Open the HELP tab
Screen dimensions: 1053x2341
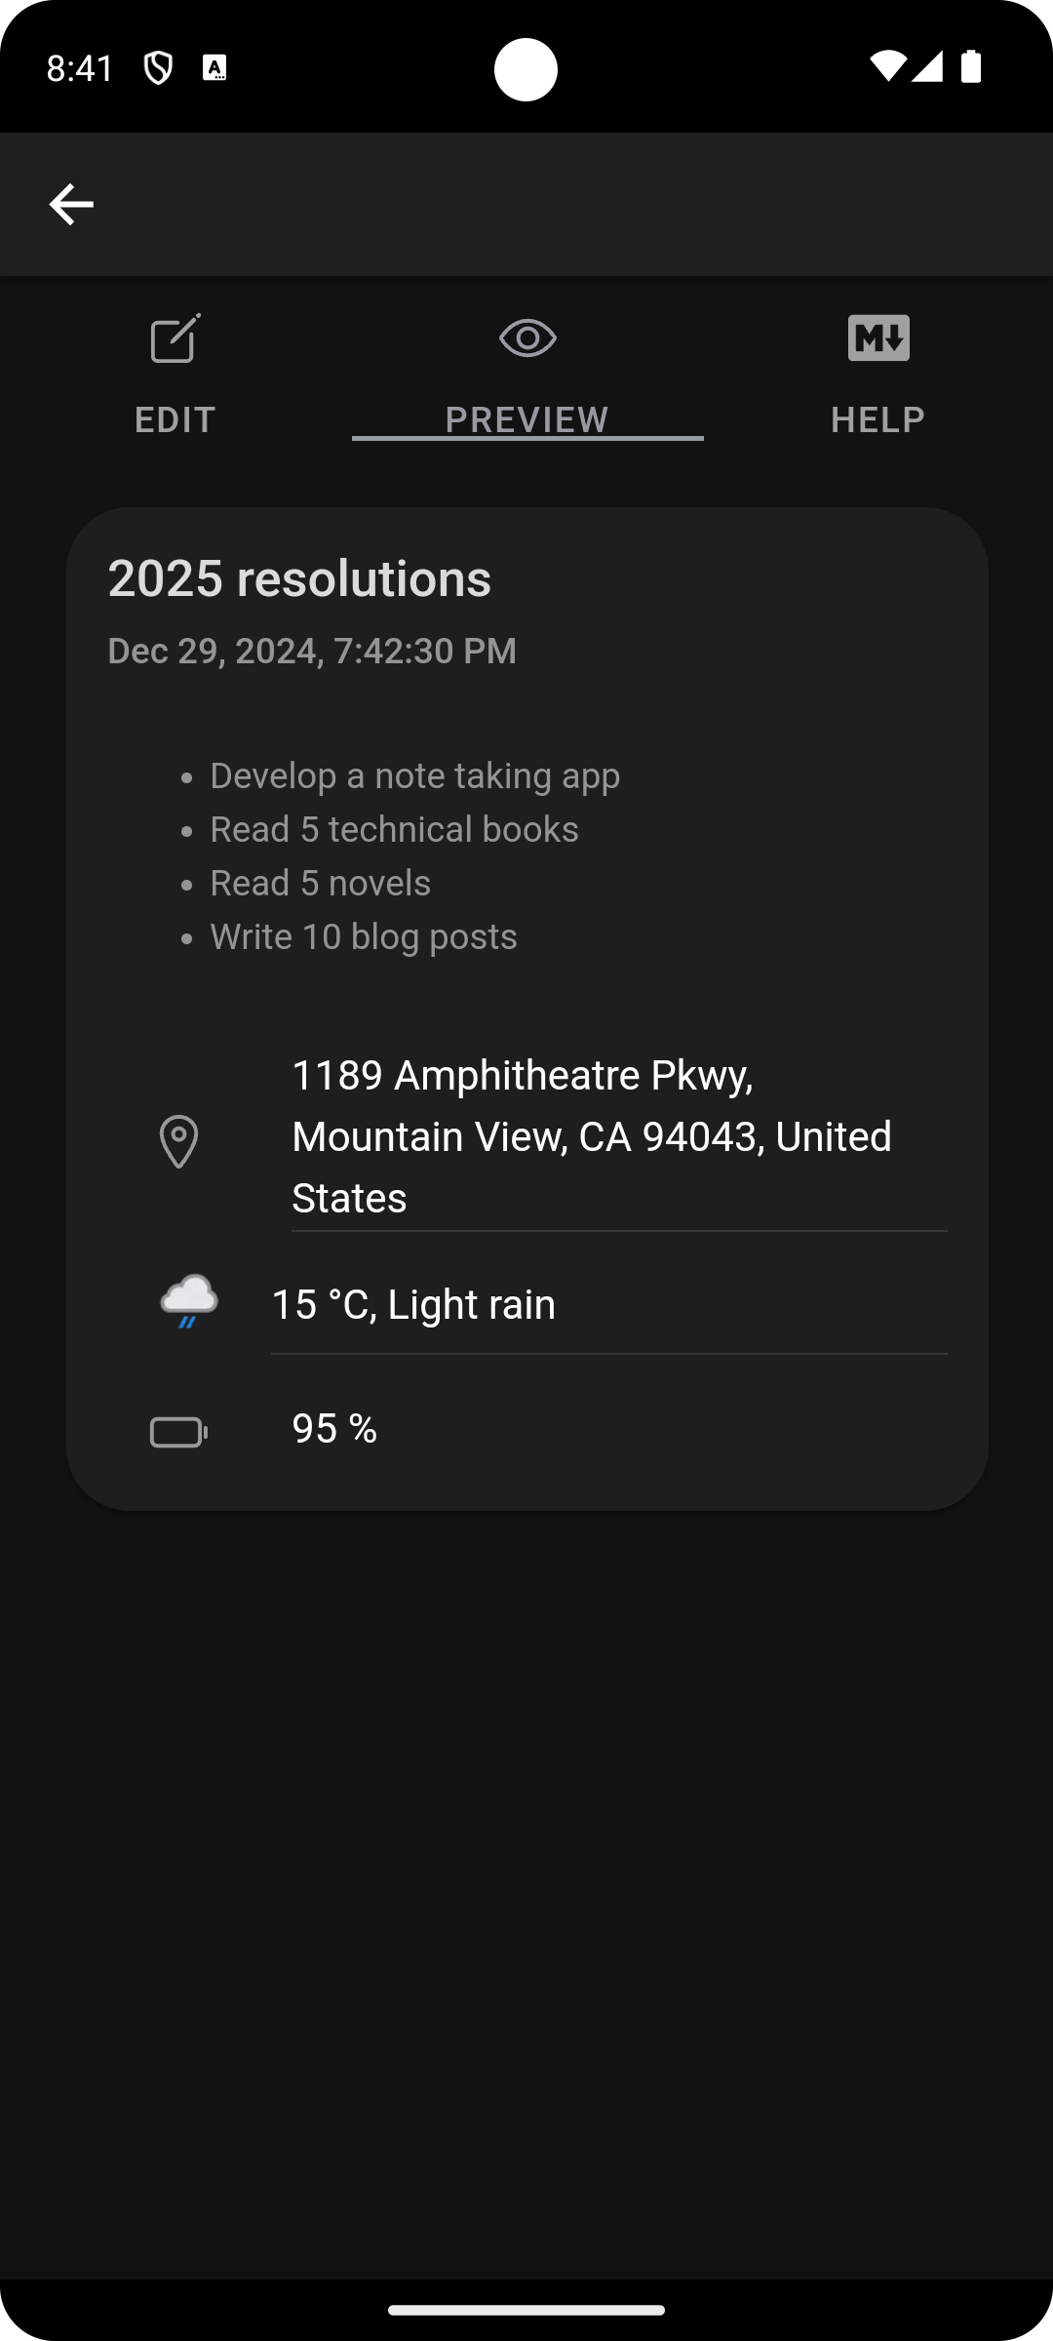pos(878,419)
